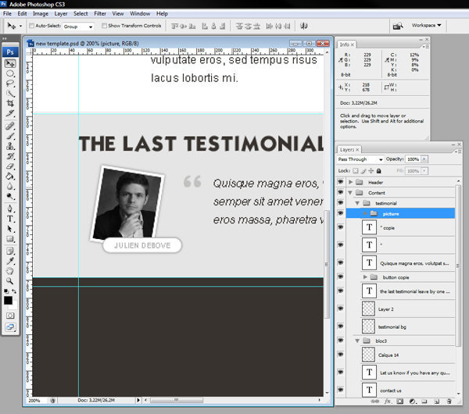469x414 pixels.
Task: Toggle visibility of picture group
Action: click(340, 213)
